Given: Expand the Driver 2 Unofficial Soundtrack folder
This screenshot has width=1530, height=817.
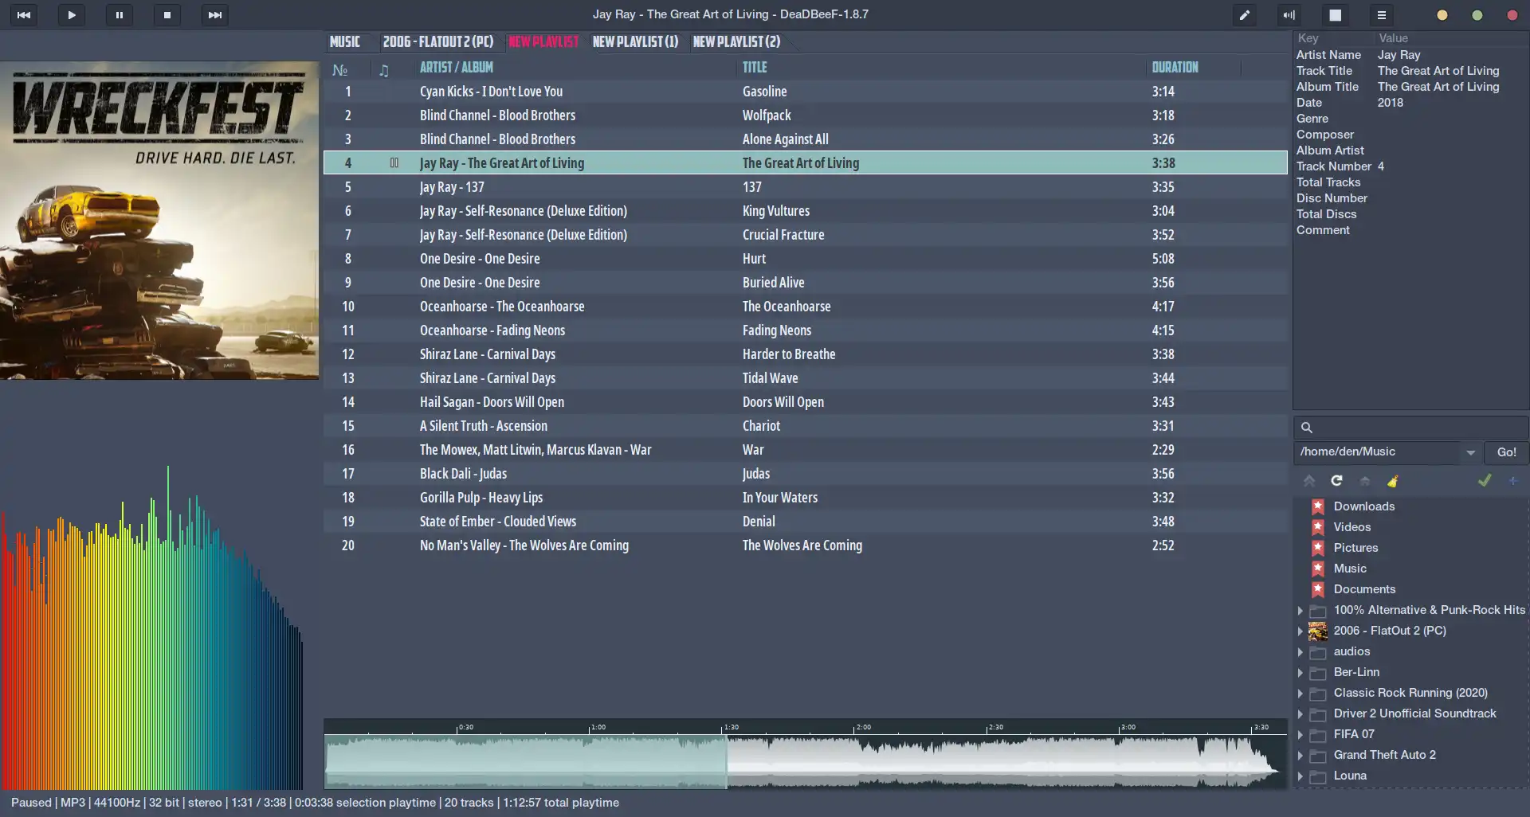Looking at the screenshot, I should tap(1300, 713).
